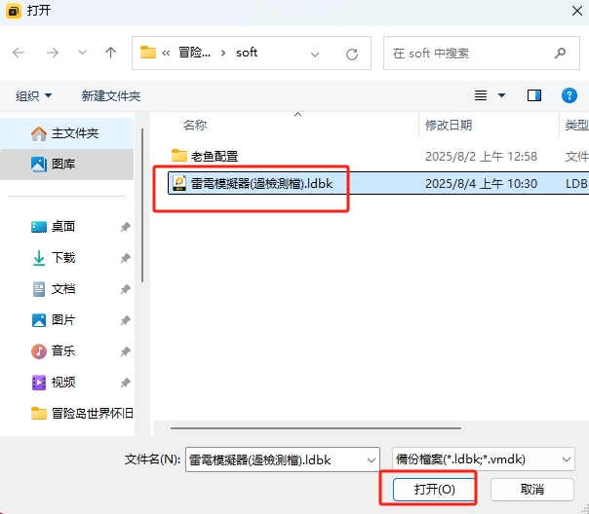
Task: Click the ldbk file's icon
Action: (179, 183)
